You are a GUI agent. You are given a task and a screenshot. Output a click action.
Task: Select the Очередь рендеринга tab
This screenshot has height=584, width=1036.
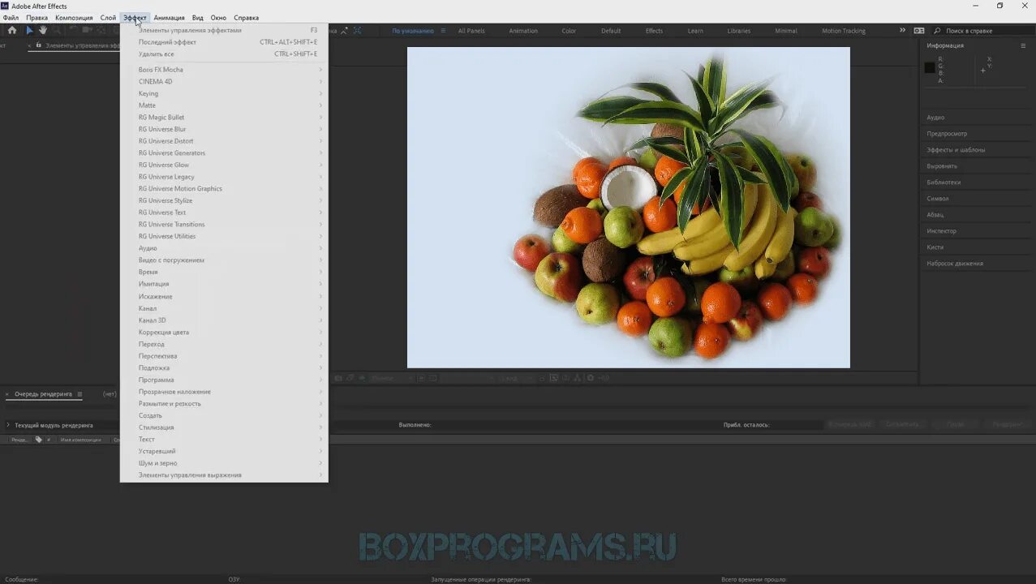(43, 394)
